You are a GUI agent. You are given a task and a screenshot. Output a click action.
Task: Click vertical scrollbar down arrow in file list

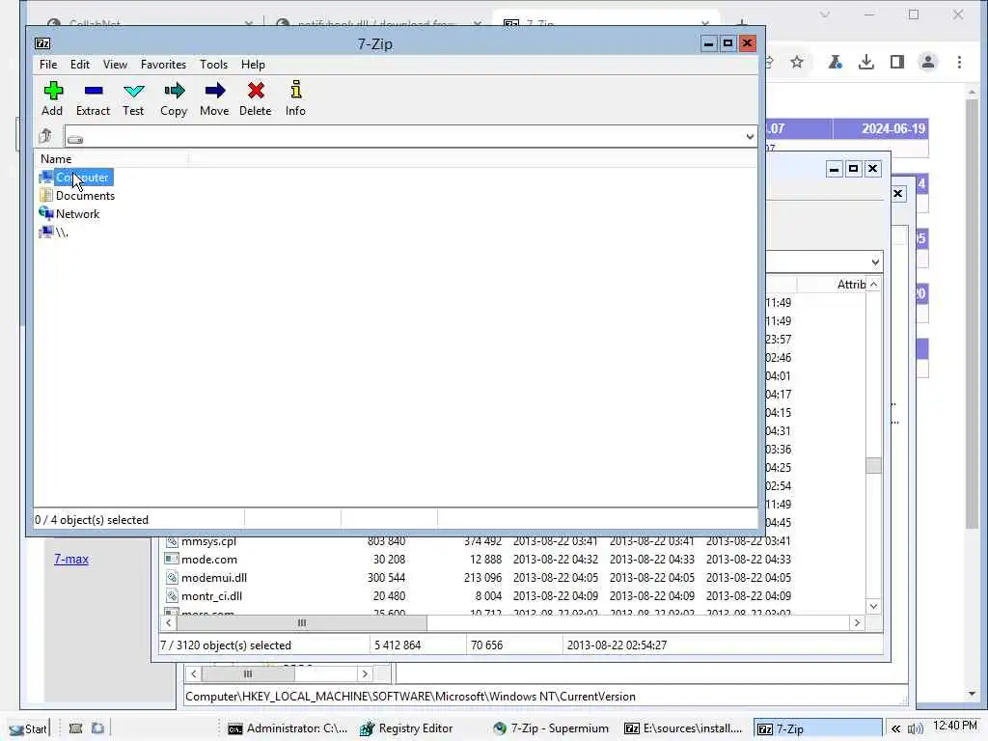click(x=873, y=606)
